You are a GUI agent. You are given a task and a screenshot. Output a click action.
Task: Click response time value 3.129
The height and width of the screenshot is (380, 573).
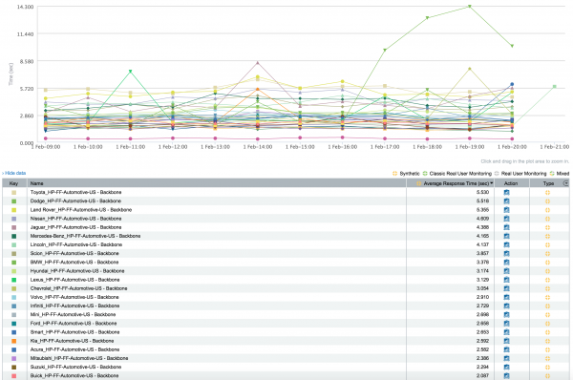pos(482,280)
